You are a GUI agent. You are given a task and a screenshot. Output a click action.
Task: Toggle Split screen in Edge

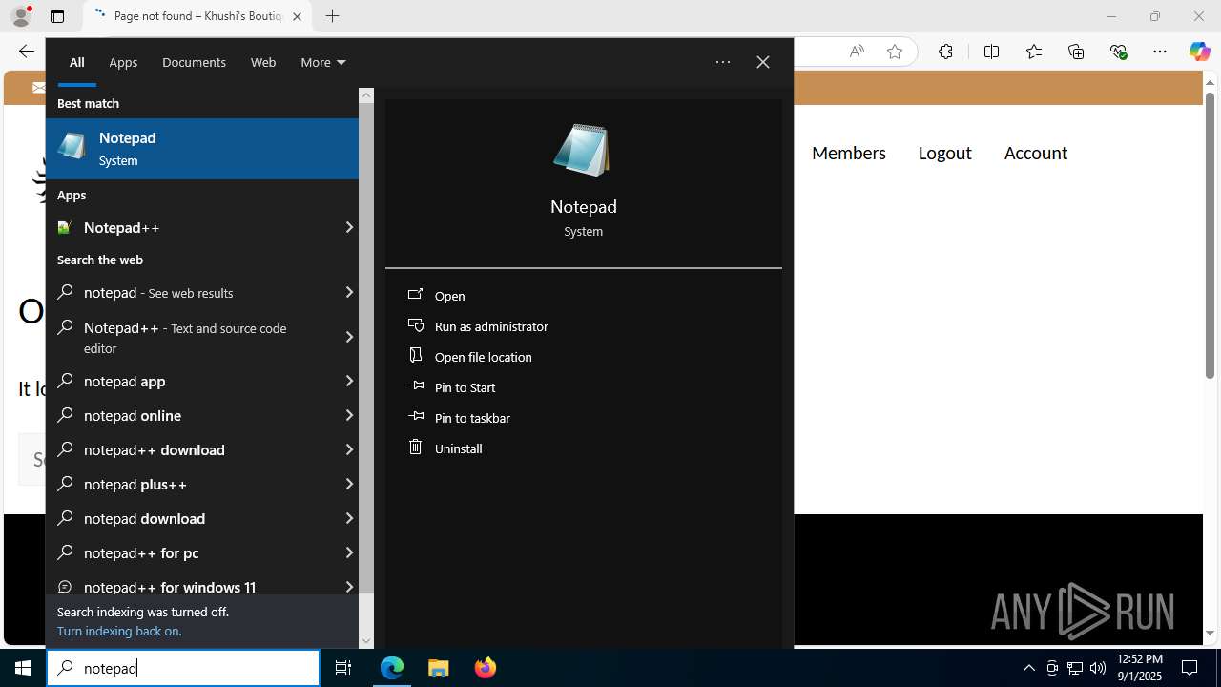tap(991, 52)
